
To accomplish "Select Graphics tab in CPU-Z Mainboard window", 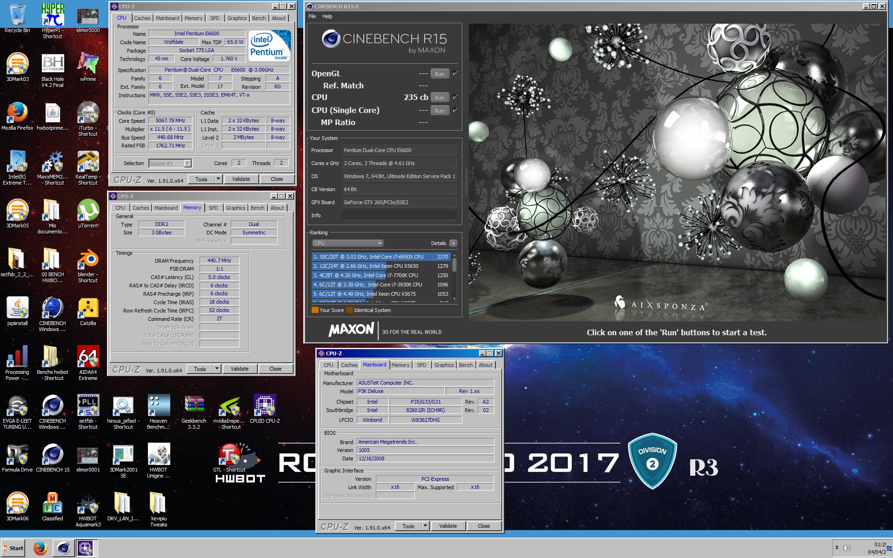I will [x=444, y=365].
